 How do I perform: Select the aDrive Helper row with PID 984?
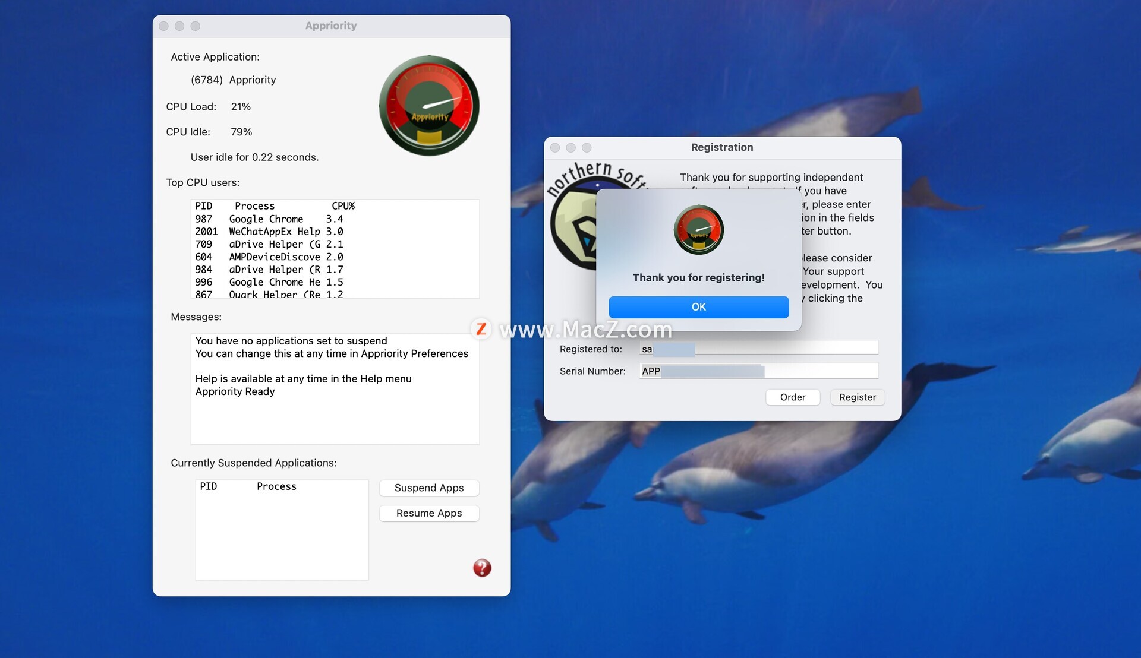(x=335, y=270)
